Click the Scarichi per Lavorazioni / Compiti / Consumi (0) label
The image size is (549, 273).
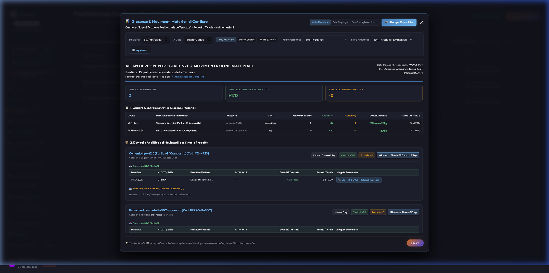[x=158, y=189]
